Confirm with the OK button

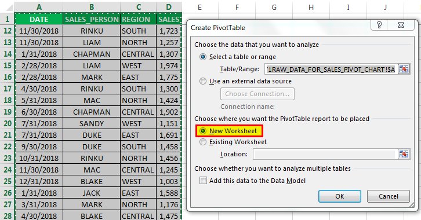340,196
